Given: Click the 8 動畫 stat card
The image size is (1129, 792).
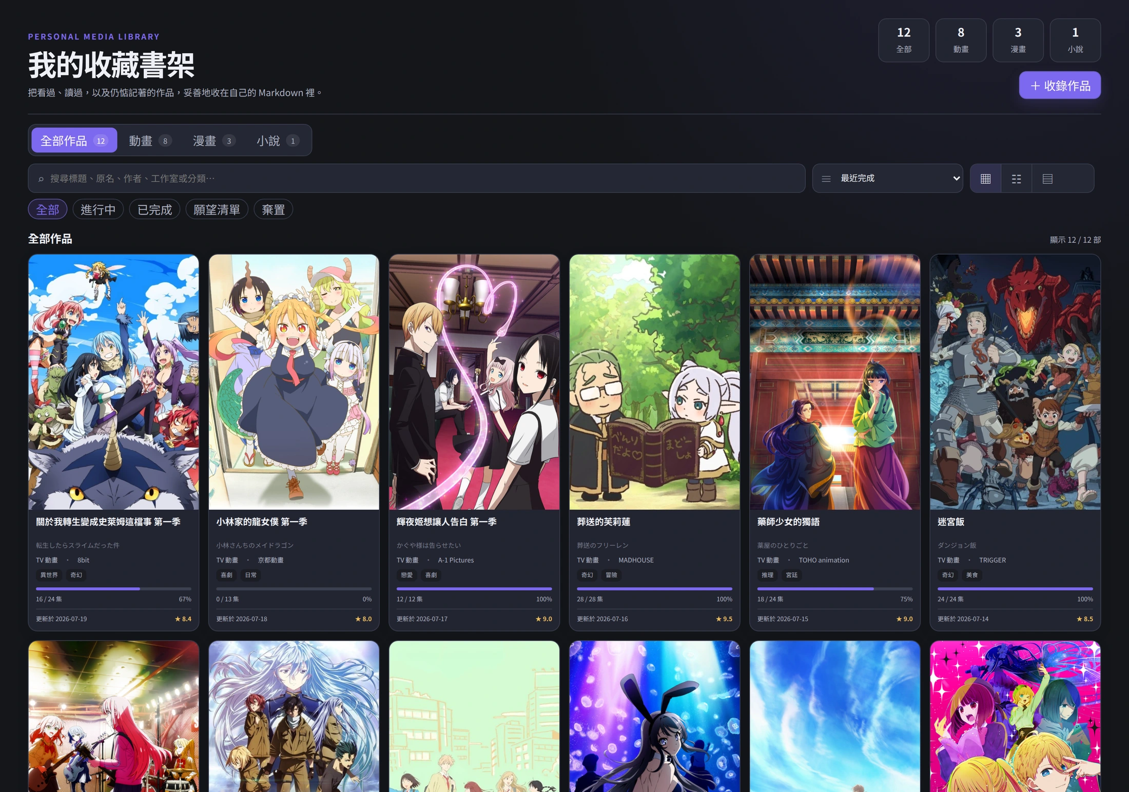Looking at the screenshot, I should pos(961,40).
